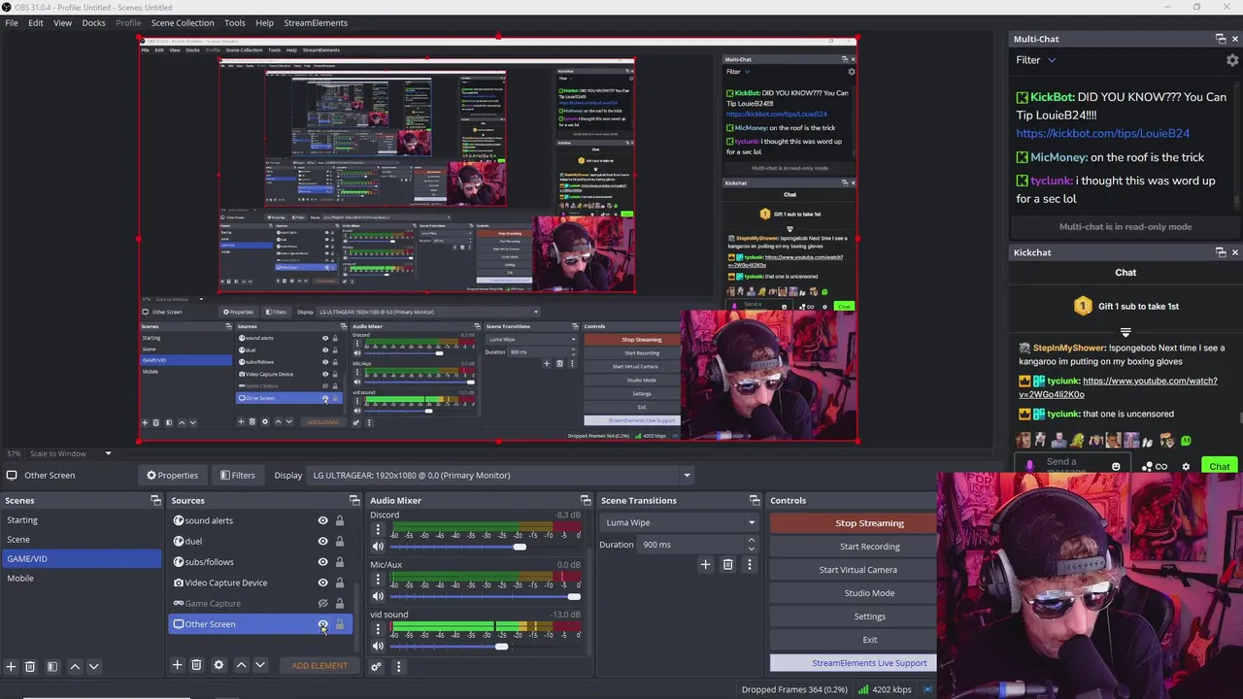Add a new scene with the plus icon
The image size is (1243, 699).
point(11,666)
